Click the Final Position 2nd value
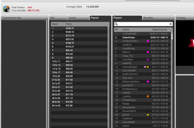Image resolution: width=194 pixels, height=128 pixels. 30,8
